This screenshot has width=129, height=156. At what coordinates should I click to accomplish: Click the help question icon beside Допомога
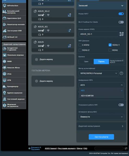click(29, 148)
